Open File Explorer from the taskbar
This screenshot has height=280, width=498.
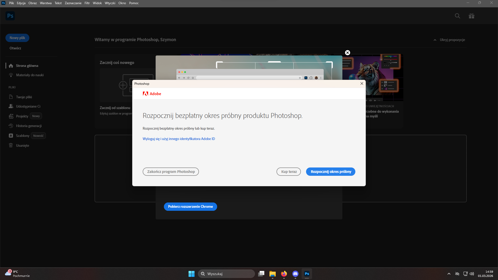coord(272,274)
